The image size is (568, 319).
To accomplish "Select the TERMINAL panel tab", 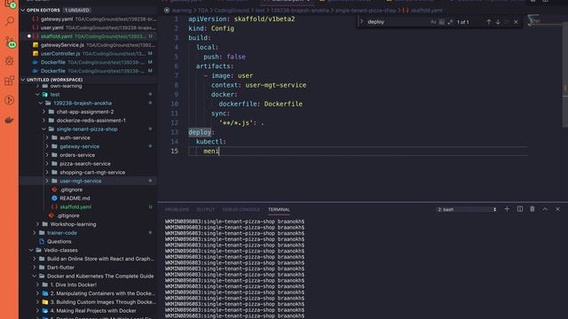I will point(279,209).
